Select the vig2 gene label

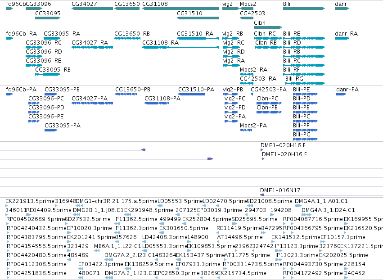[227, 4]
